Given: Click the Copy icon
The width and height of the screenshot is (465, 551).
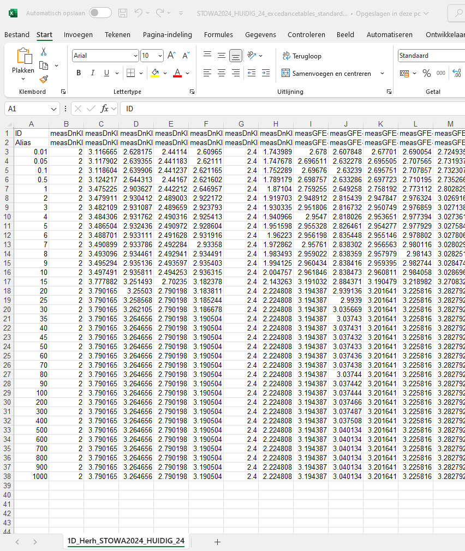Looking at the screenshot, I should [44, 65].
